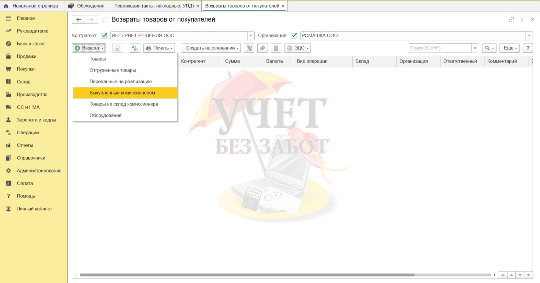The image size is (540, 283).
Task: Expand the Организация field dropdown
Action: click(529, 36)
